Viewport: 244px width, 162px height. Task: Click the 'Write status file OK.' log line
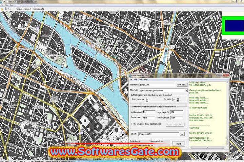[197, 120]
